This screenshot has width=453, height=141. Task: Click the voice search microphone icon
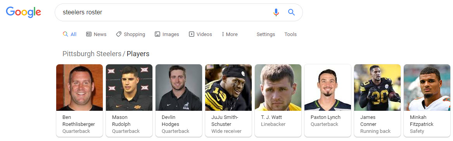coord(276,12)
